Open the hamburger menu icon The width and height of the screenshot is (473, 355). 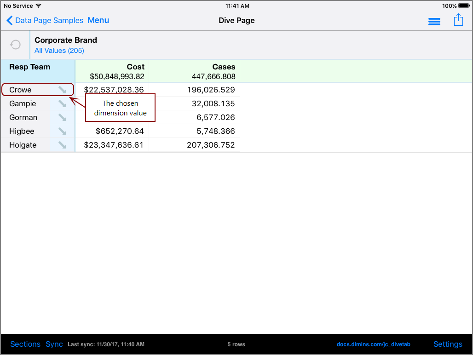pyautogui.click(x=434, y=21)
